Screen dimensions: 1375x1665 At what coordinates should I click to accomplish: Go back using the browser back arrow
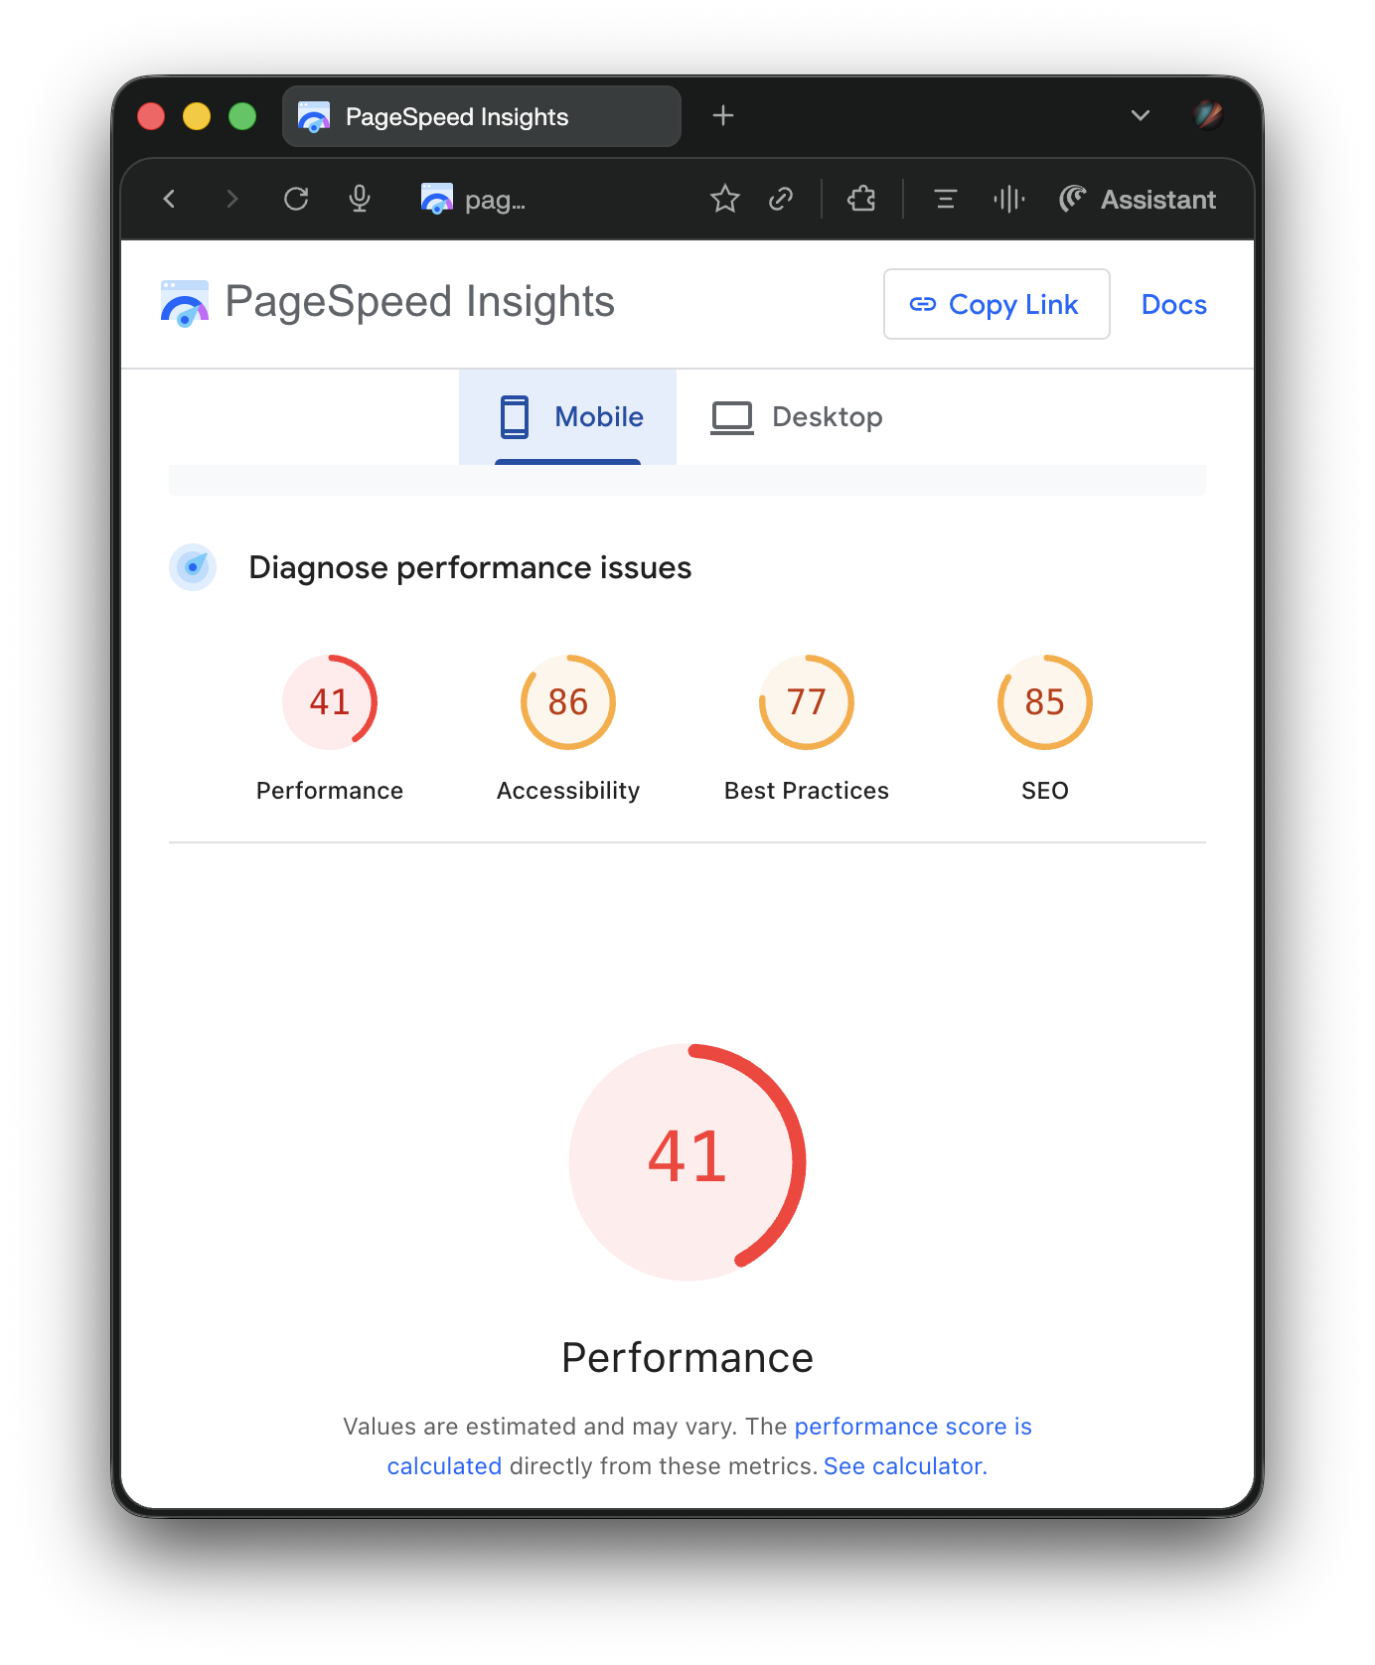click(x=170, y=200)
